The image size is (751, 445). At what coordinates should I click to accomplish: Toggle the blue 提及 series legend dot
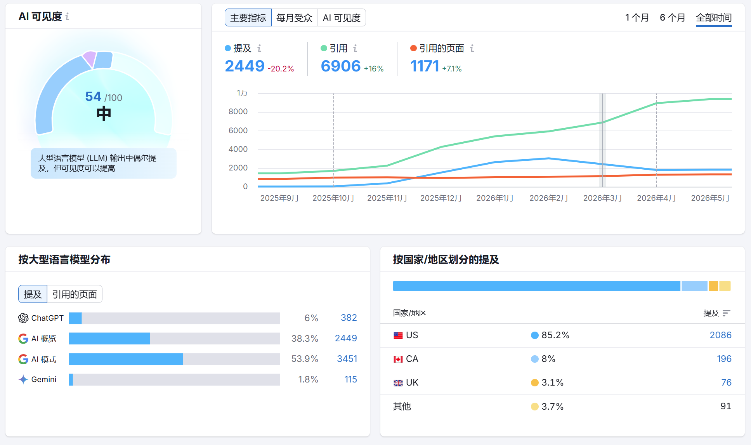coord(228,48)
